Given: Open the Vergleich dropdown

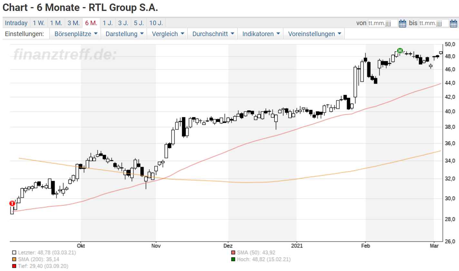Looking at the screenshot, I should [x=168, y=34].
